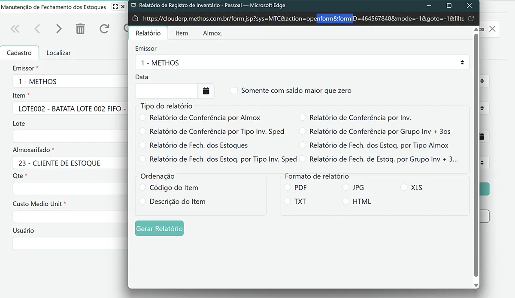Click inside the Data input field
The width and height of the screenshot is (515, 298).
[x=166, y=91]
